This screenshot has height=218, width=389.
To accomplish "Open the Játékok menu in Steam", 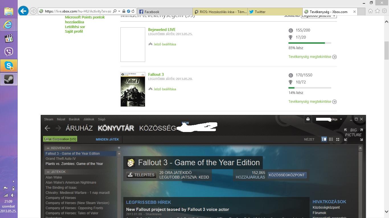I will coord(89,119).
